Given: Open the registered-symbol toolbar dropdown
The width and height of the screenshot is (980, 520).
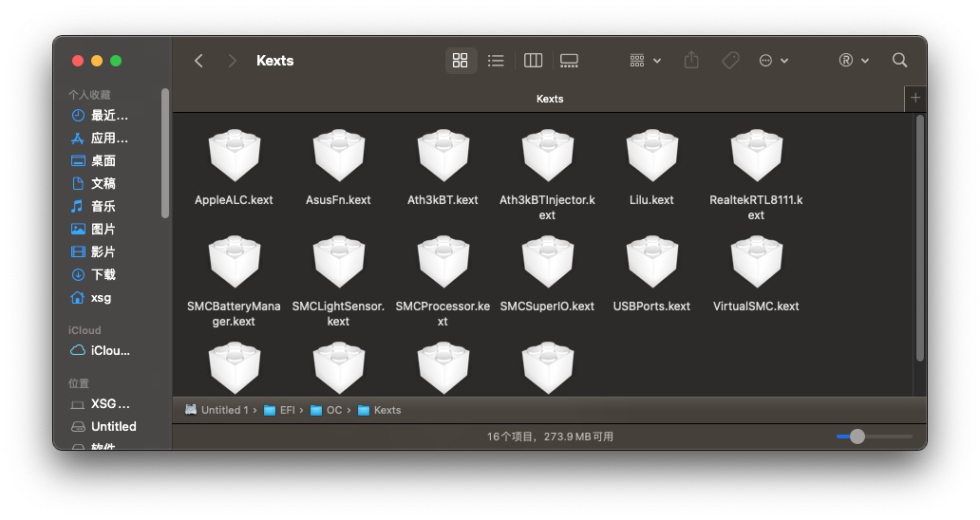Looking at the screenshot, I should 853,61.
